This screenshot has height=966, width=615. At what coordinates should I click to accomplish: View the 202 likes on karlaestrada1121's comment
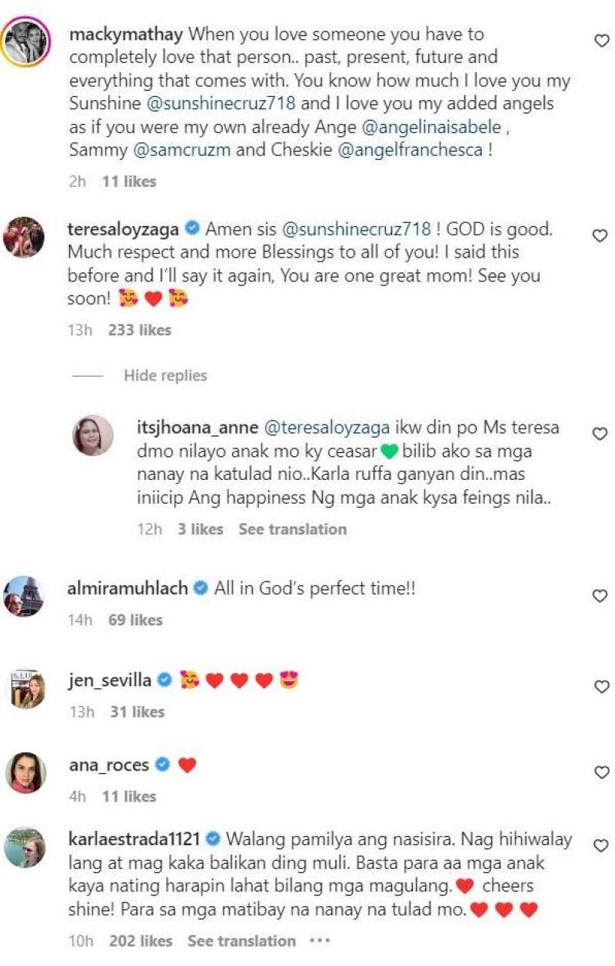pyautogui.click(x=140, y=941)
